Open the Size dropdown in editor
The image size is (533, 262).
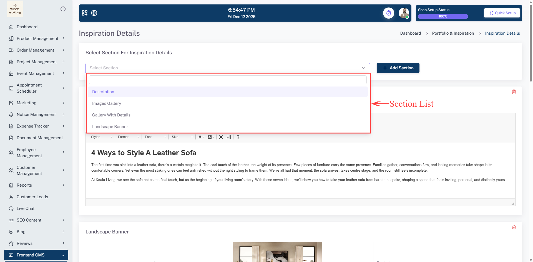(182, 137)
